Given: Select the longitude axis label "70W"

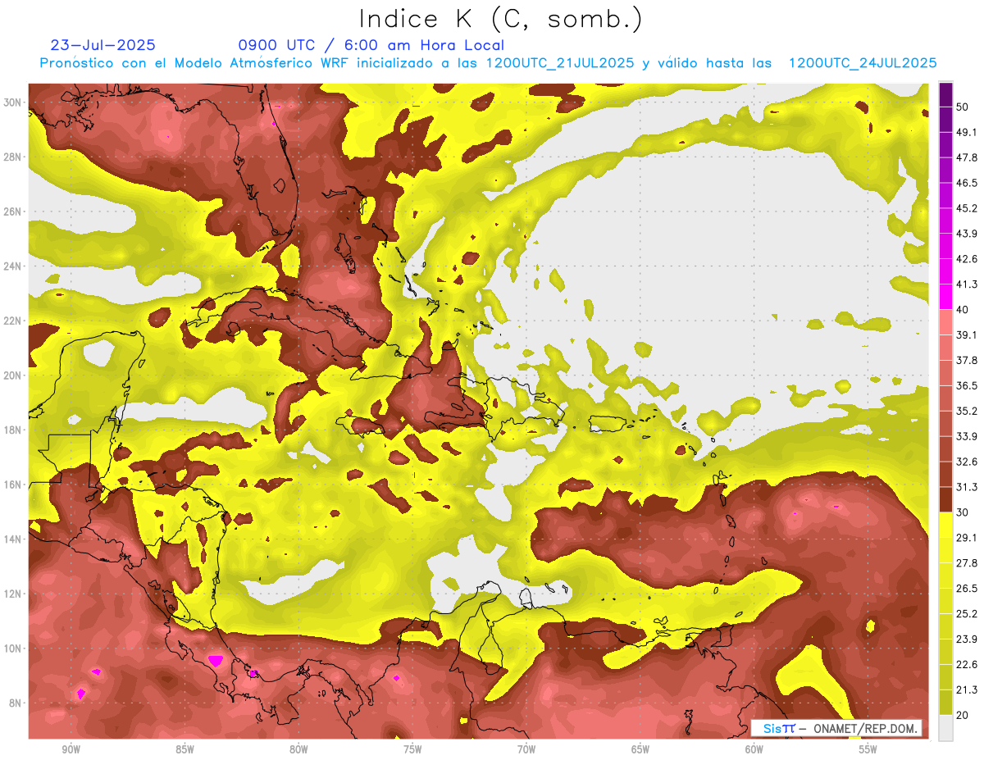Looking at the screenshot, I should (526, 749).
